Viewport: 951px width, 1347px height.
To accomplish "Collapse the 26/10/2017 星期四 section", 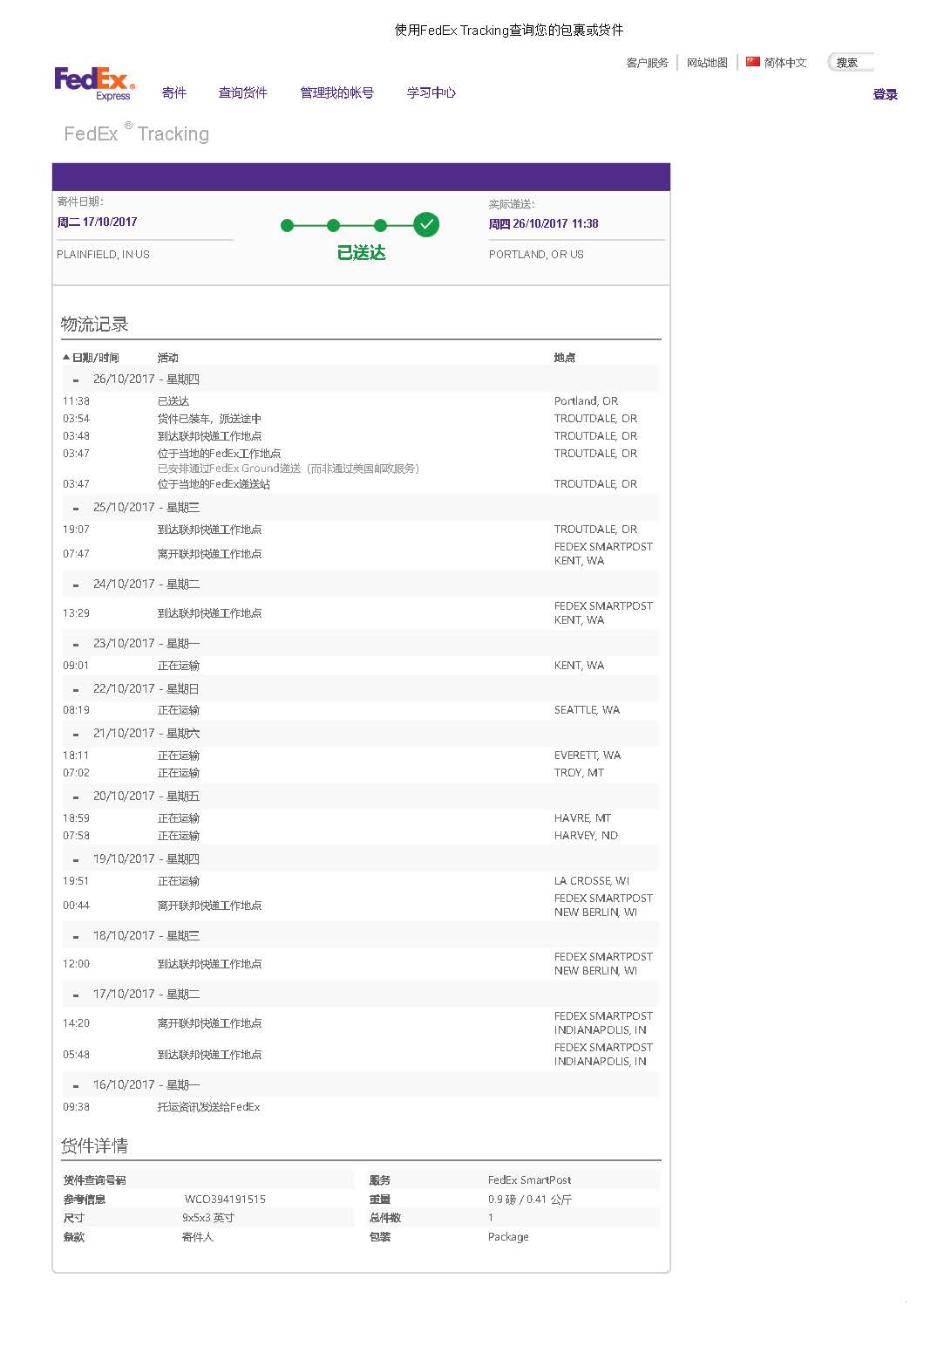I will [76, 380].
